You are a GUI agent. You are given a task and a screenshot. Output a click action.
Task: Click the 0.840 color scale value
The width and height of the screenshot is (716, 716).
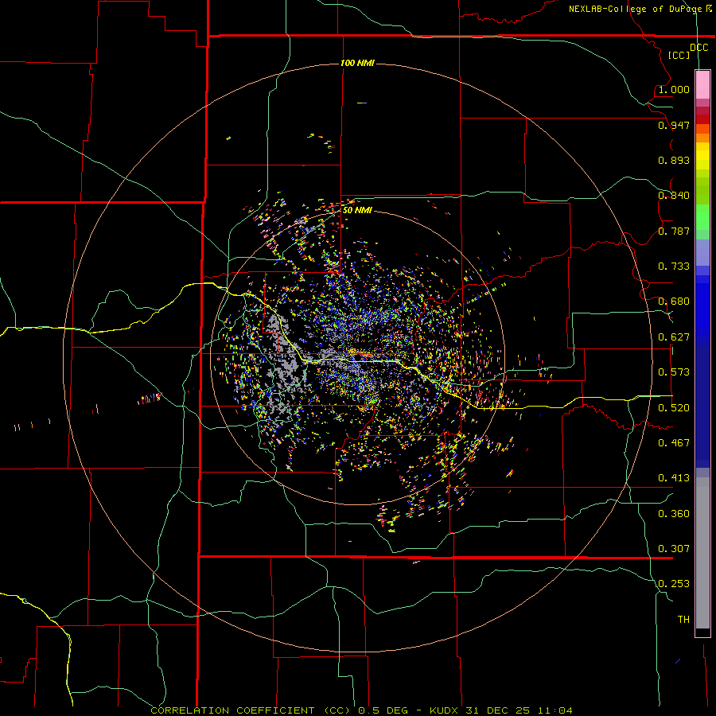pos(674,196)
